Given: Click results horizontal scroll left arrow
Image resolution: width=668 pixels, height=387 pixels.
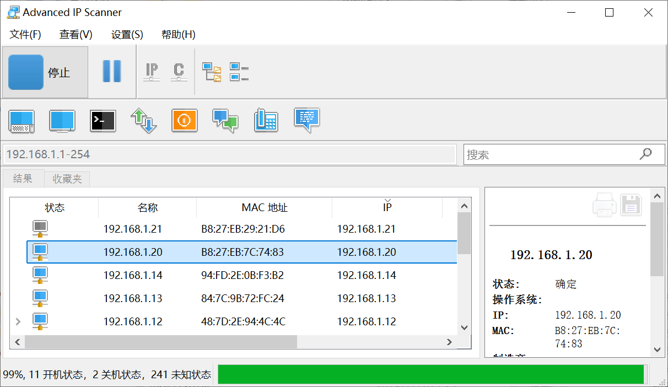Looking at the screenshot, I should click(17, 342).
